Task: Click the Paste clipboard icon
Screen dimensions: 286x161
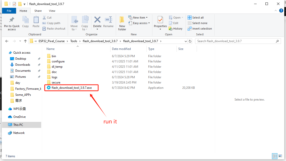Action: pyautogui.click(x=36, y=20)
